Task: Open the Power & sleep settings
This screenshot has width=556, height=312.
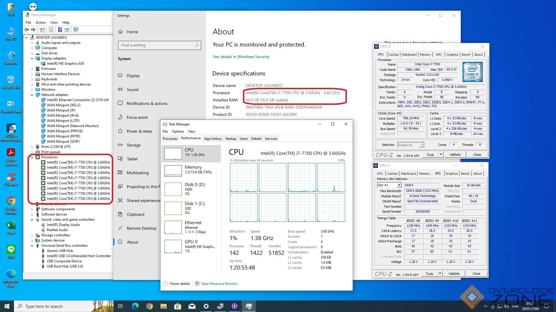Action: pyautogui.click(x=139, y=131)
